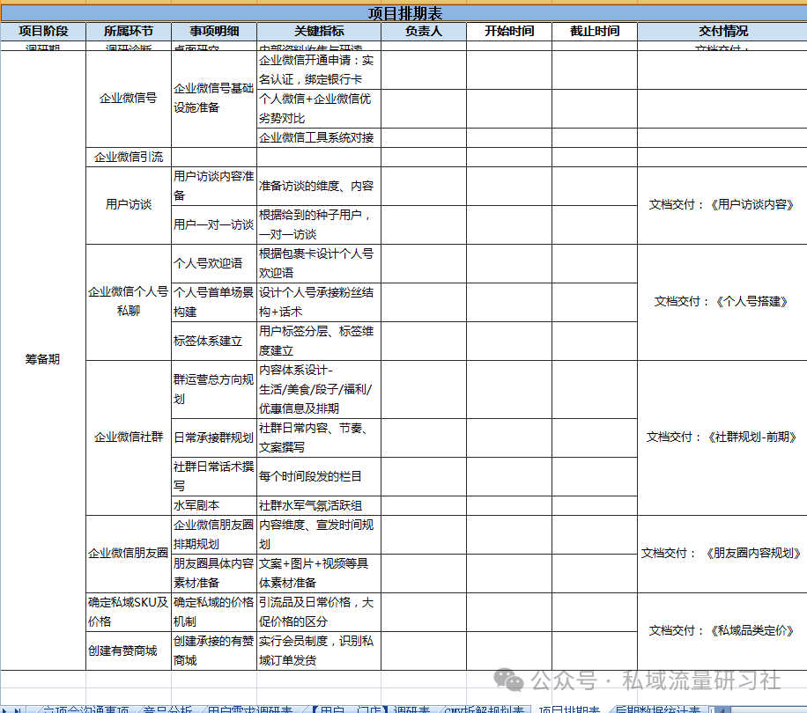The height and width of the screenshot is (713, 807).
Task: Select the 社群水军气氛活跃组 cell
Action: [319, 506]
